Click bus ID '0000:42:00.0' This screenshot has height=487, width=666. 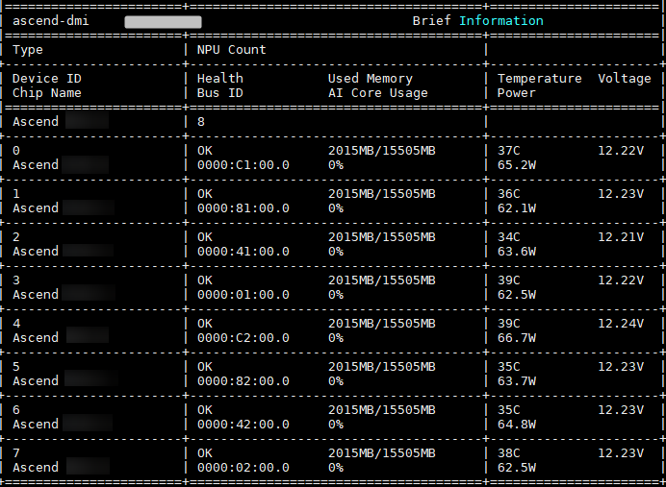[243, 425]
